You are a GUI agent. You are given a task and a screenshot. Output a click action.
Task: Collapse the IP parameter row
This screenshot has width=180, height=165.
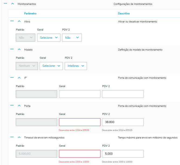pos(19,78)
